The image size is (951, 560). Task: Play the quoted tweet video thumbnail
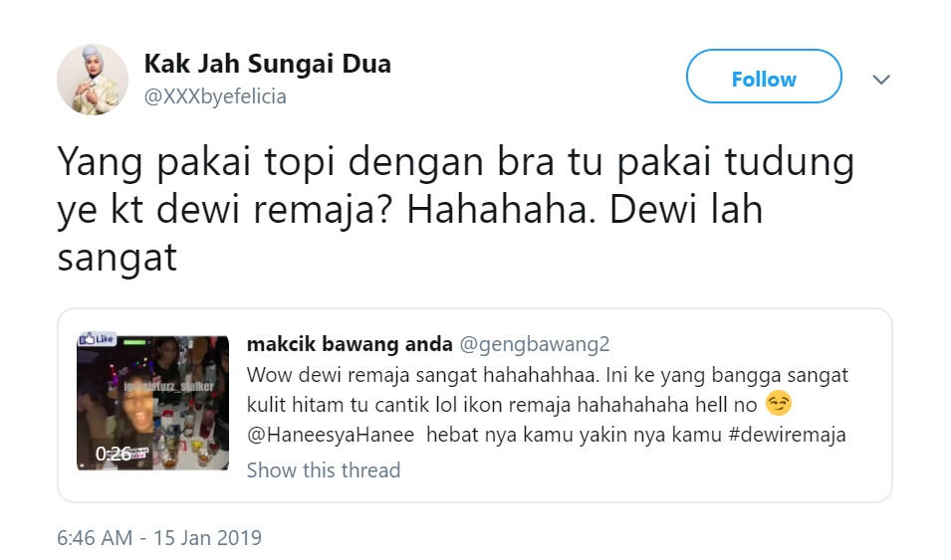click(152, 402)
